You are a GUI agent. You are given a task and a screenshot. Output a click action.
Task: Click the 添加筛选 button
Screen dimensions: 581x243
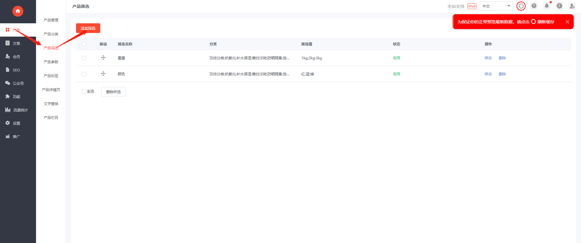point(88,28)
